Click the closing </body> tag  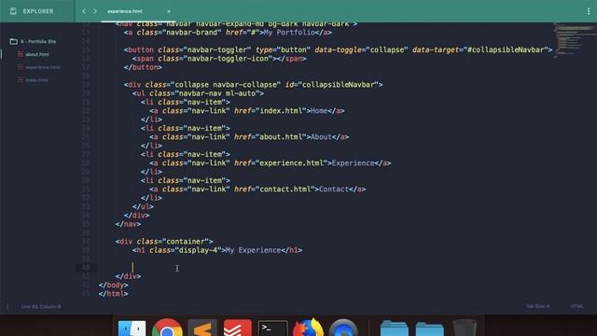[113, 285]
